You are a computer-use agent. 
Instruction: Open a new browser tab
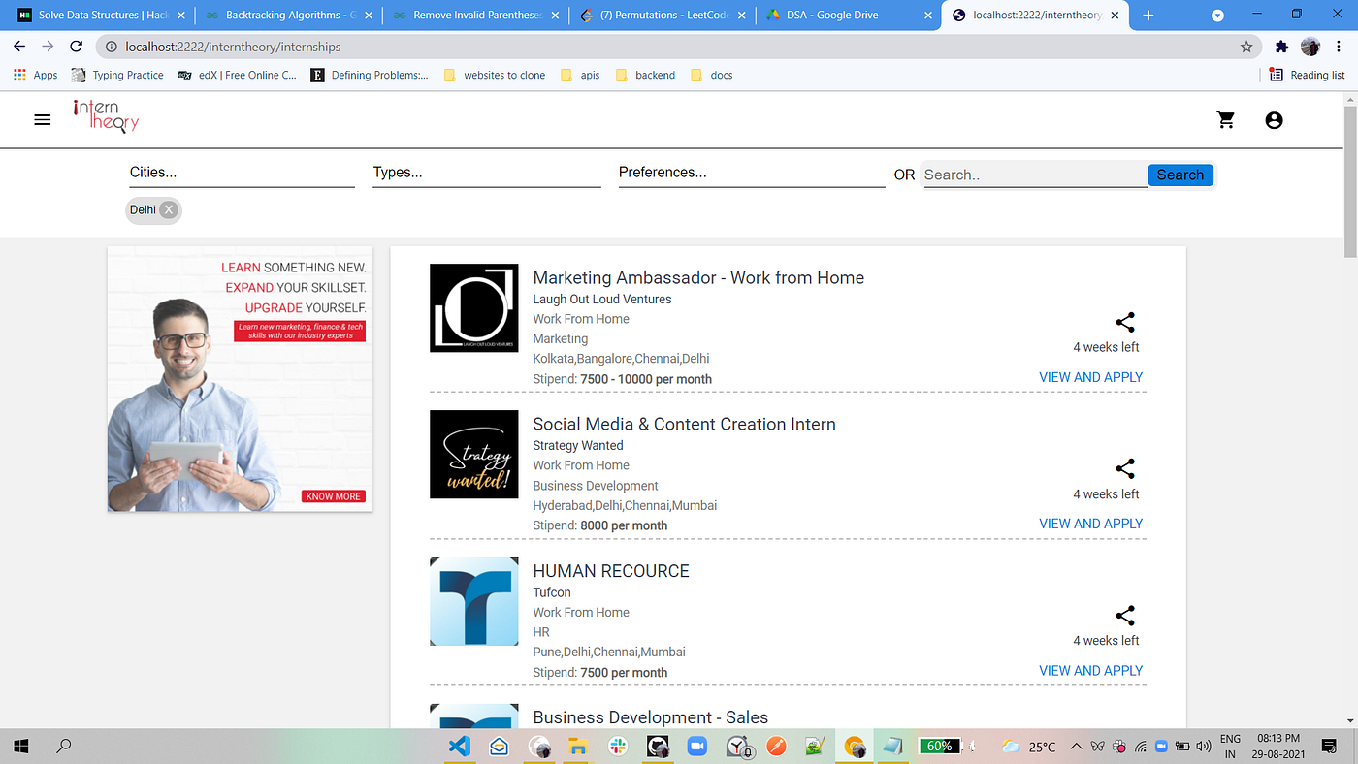pyautogui.click(x=1148, y=16)
